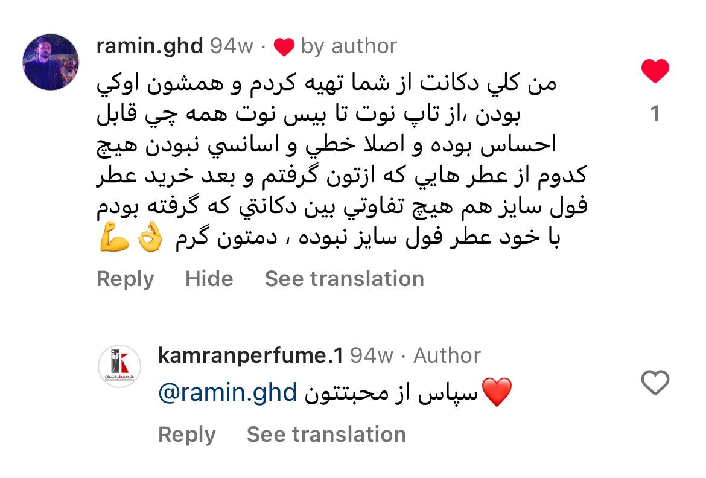Image resolution: width=706 pixels, height=478 pixels.
Task: Reply to ramin.ghd's comment
Action: pyautogui.click(x=125, y=279)
